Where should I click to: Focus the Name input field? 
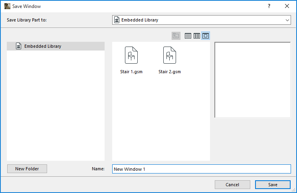202,169
